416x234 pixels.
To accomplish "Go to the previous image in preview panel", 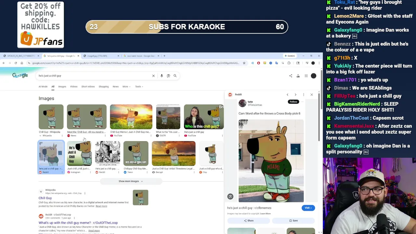I will [287, 95].
